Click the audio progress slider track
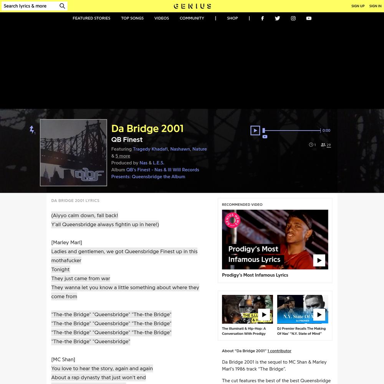Viewport: 384px width, 384px height. (x=292, y=131)
